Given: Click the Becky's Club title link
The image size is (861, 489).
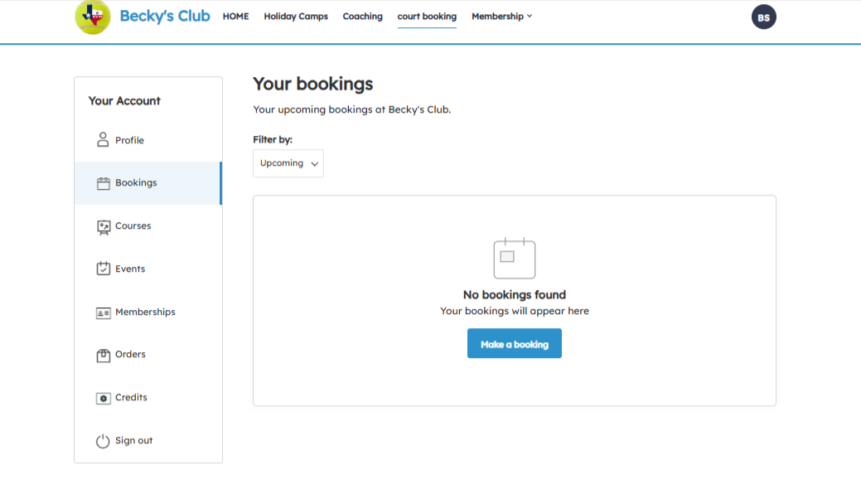Looking at the screenshot, I should (164, 16).
